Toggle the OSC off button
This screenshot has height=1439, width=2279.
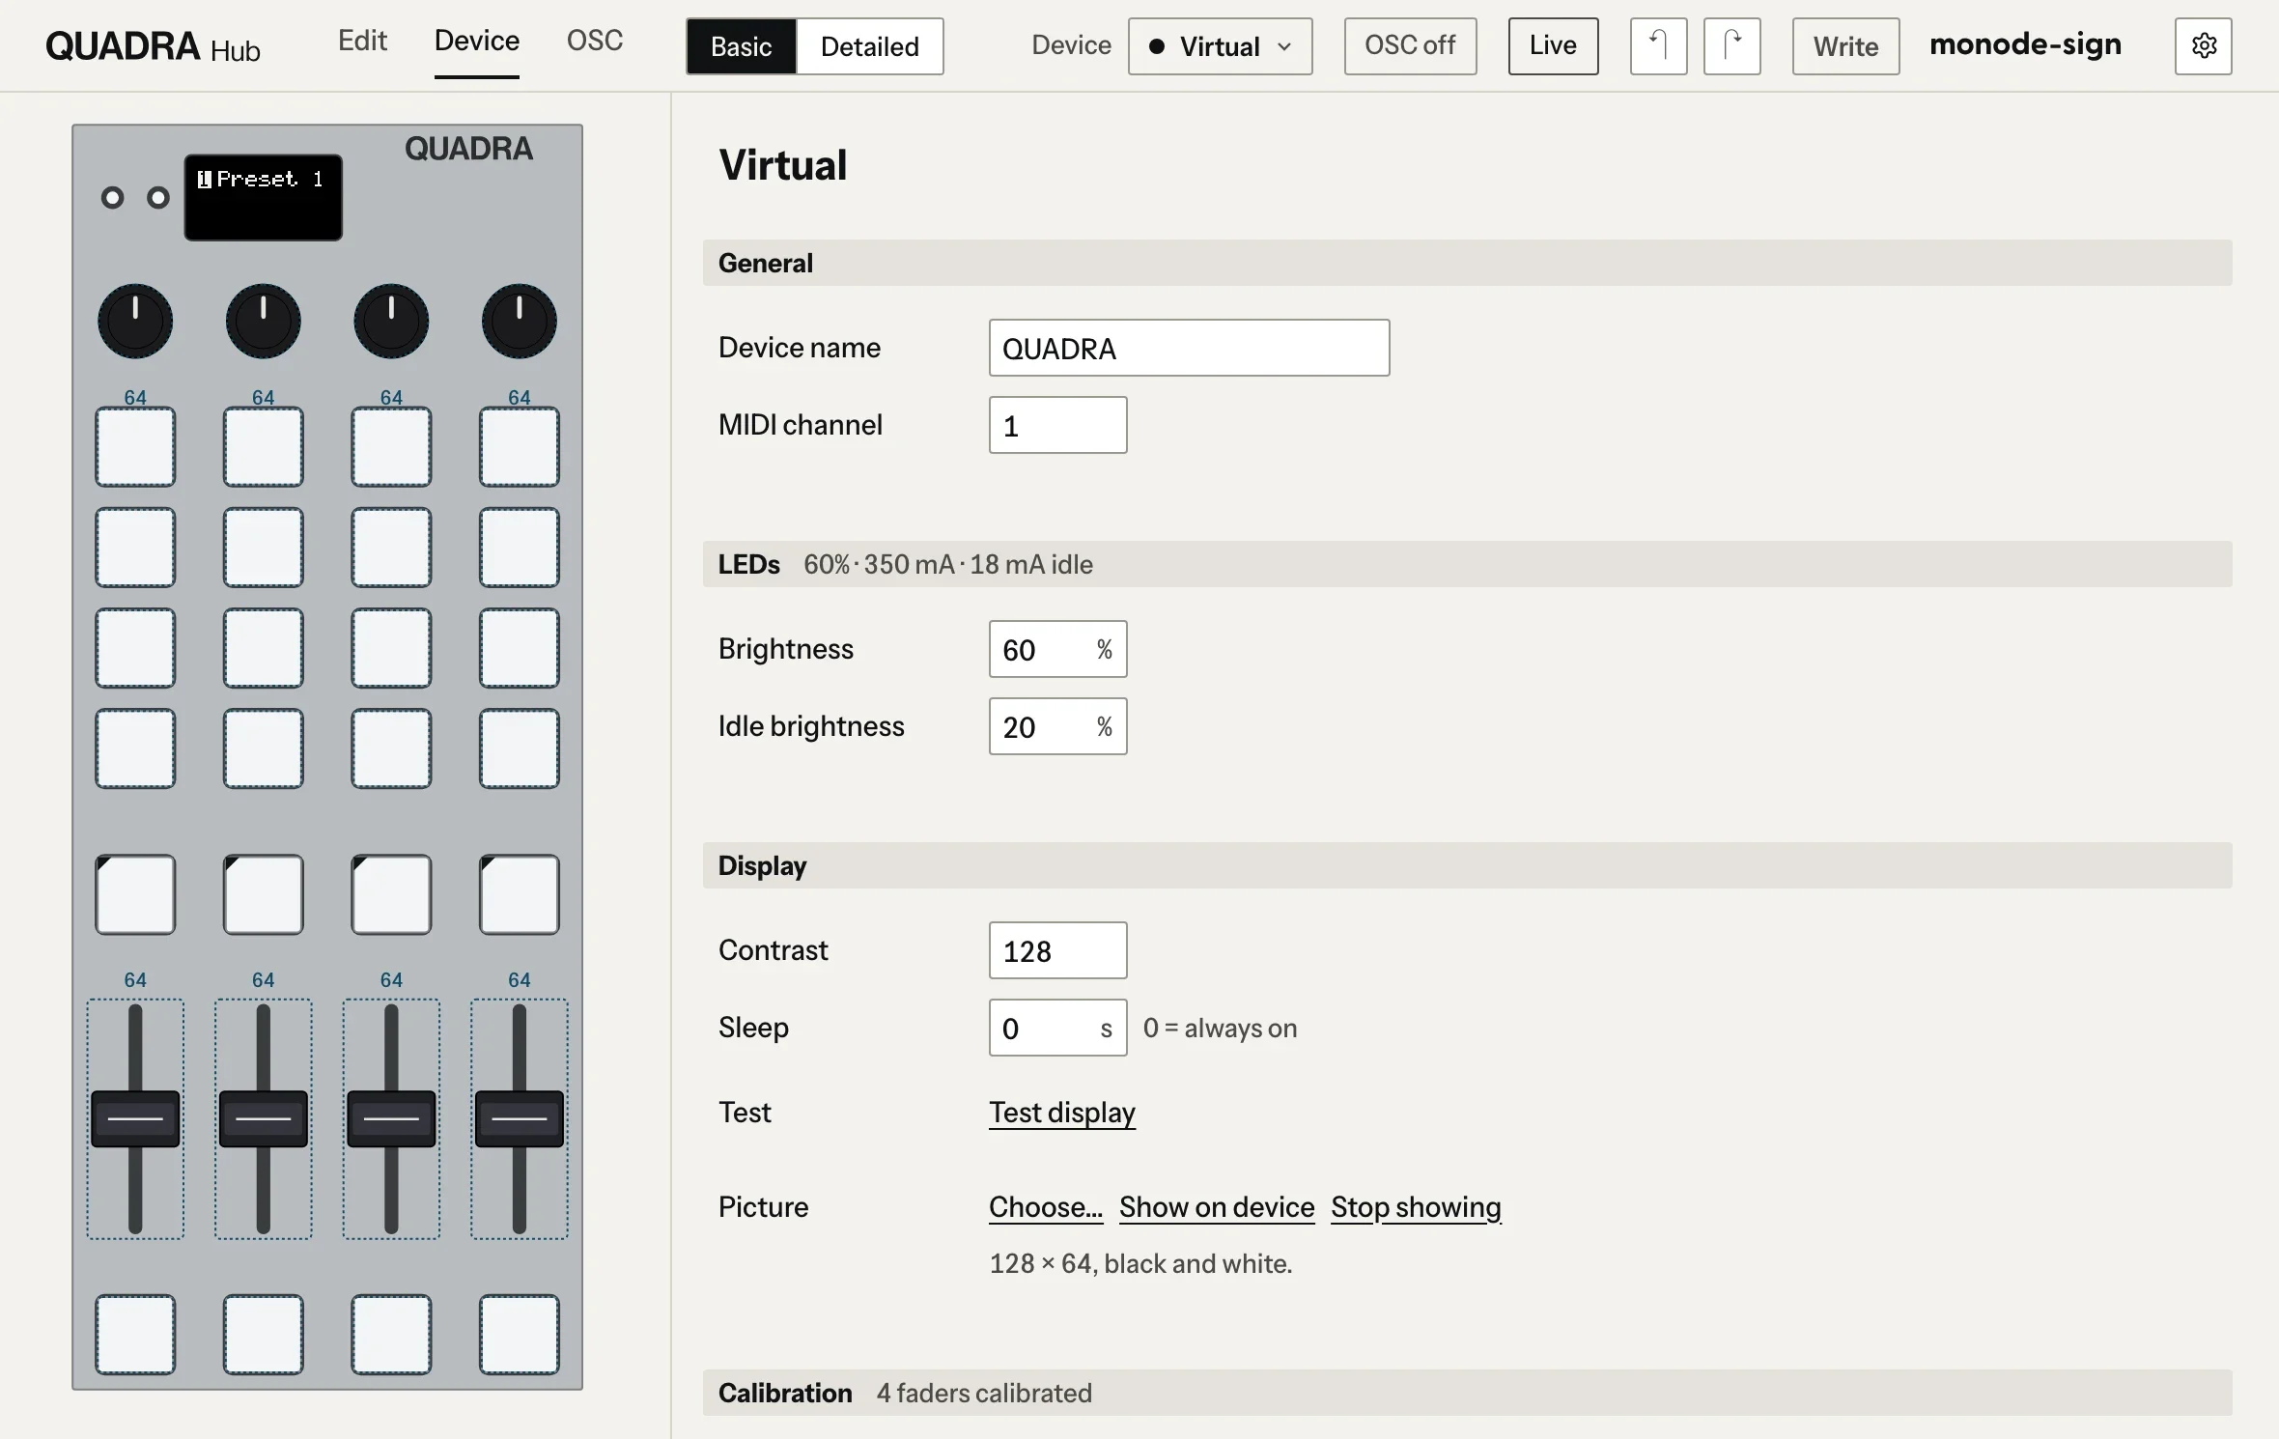pyautogui.click(x=1410, y=45)
